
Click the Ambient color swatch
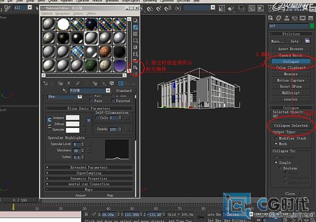click(73, 118)
